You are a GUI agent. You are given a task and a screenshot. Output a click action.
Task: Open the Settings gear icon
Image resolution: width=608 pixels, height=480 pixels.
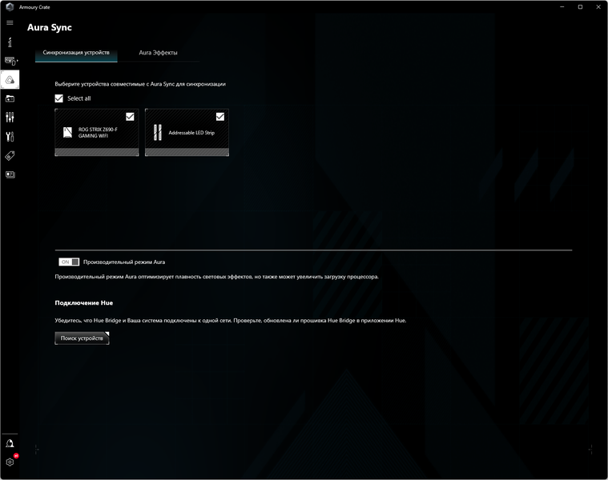[x=10, y=462]
